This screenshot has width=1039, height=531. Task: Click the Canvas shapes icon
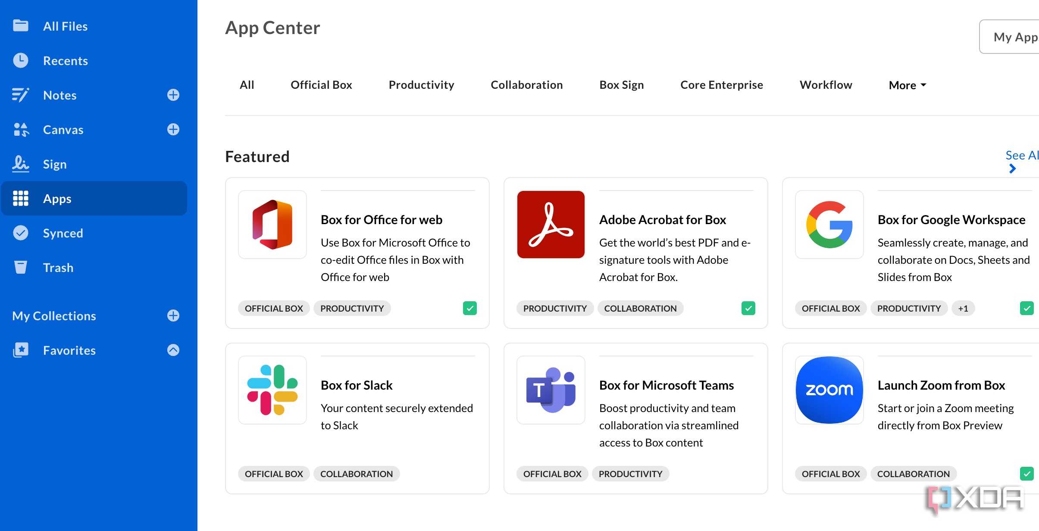pyautogui.click(x=21, y=129)
